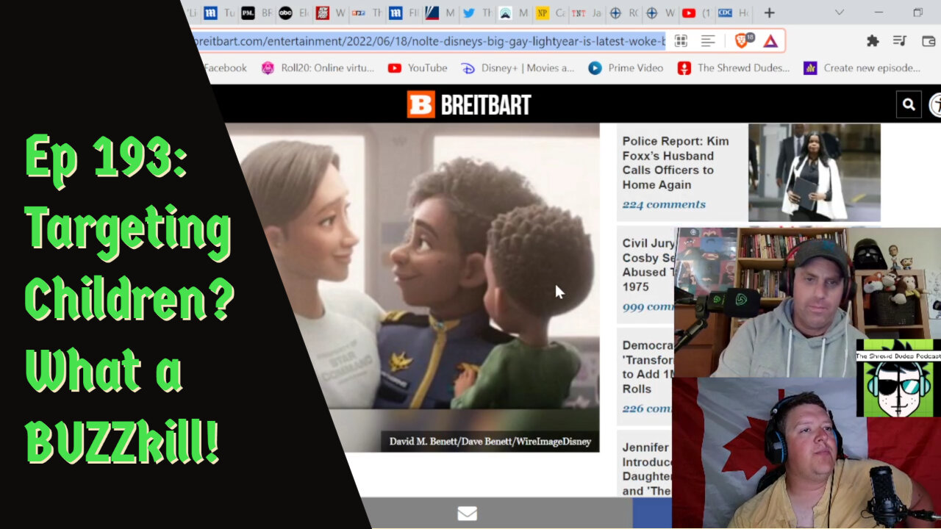The width and height of the screenshot is (941, 529).
Task: Click the Roll20 bookmark icon
Action: pyautogui.click(x=268, y=68)
